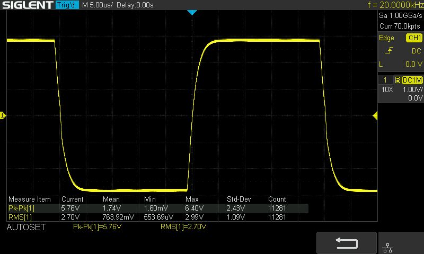Select the RMS[1] measurement row label
Screen dimensions: 424x254
20,217
